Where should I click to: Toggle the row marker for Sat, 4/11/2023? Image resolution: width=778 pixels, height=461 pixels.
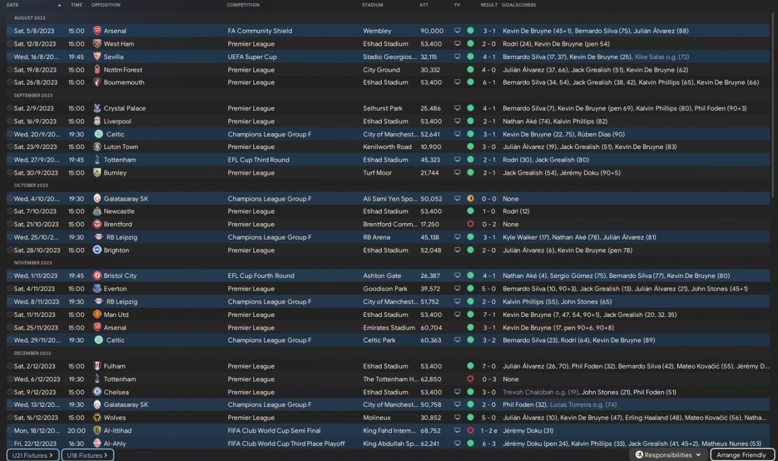click(10, 289)
